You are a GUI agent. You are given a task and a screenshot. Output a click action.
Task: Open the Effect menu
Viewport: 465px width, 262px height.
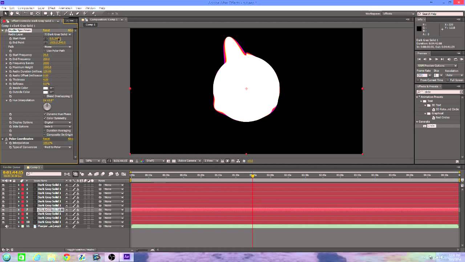coord(52,8)
